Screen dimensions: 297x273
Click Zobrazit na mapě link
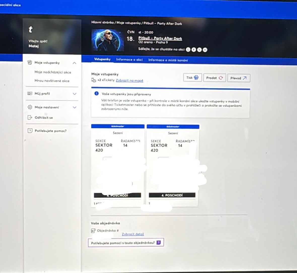click(x=129, y=80)
